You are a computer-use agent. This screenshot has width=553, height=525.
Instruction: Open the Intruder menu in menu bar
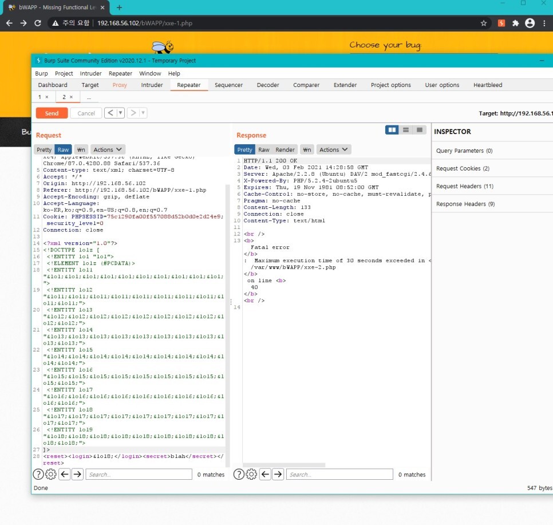pyautogui.click(x=90, y=73)
